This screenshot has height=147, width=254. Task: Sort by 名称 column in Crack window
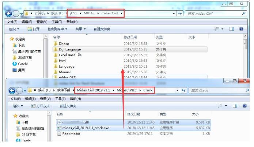pos(60,114)
